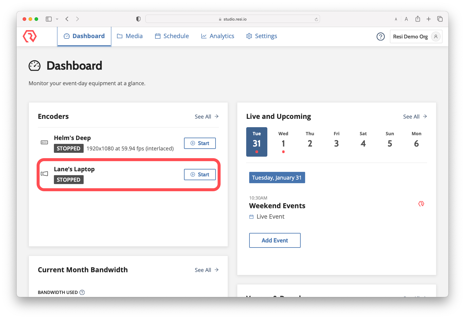Image resolution: width=465 pixels, height=319 pixels.
Task: Show the Safari tab overview
Action: 440,19
